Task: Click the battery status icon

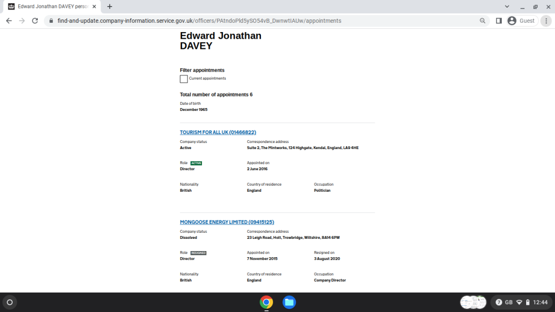Action: pyautogui.click(x=528, y=302)
